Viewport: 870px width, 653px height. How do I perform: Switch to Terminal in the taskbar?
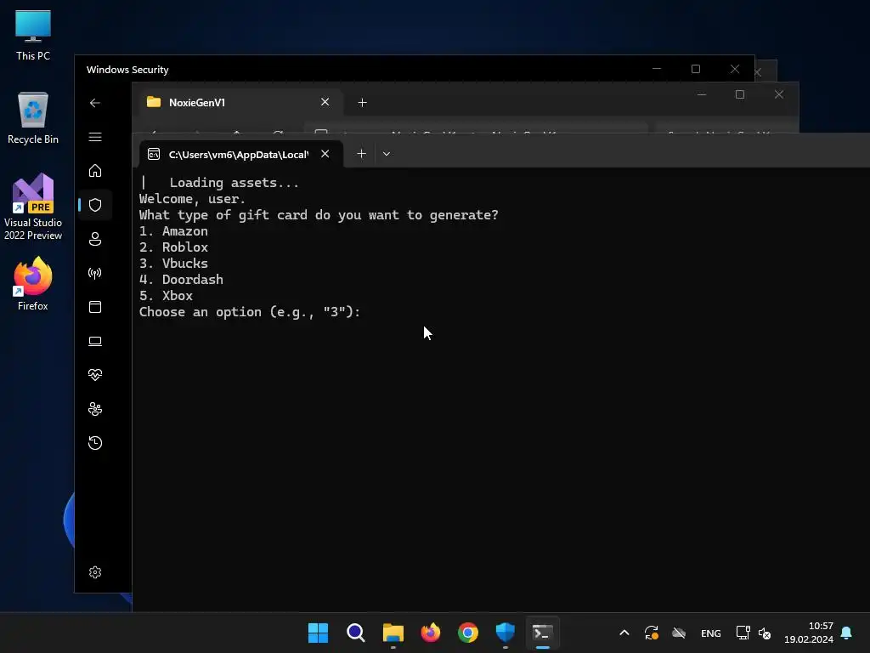[x=543, y=633]
